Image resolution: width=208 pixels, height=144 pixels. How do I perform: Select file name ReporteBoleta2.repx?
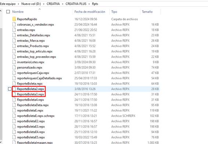(30, 89)
